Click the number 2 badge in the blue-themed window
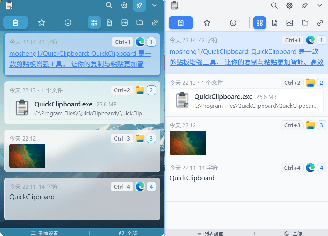The height and width of the screenshot is (236, 328). pyautogui.click(x=151, y=90)
